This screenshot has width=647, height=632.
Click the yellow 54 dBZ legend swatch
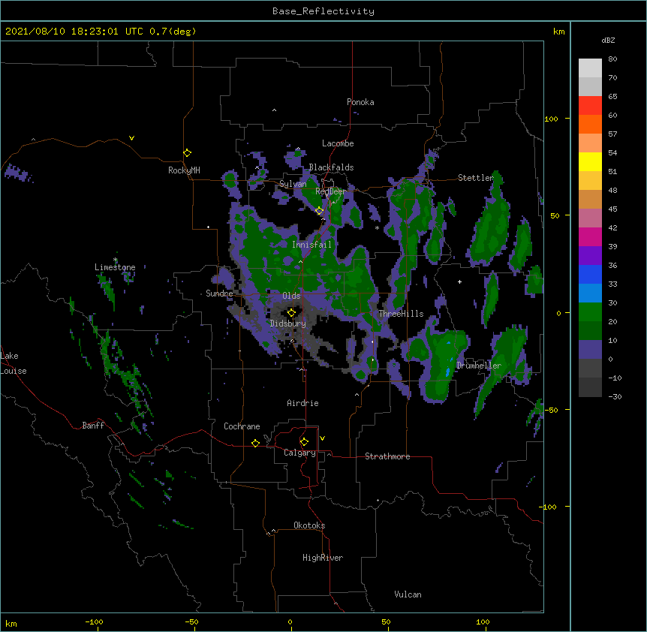coord(590,161)
